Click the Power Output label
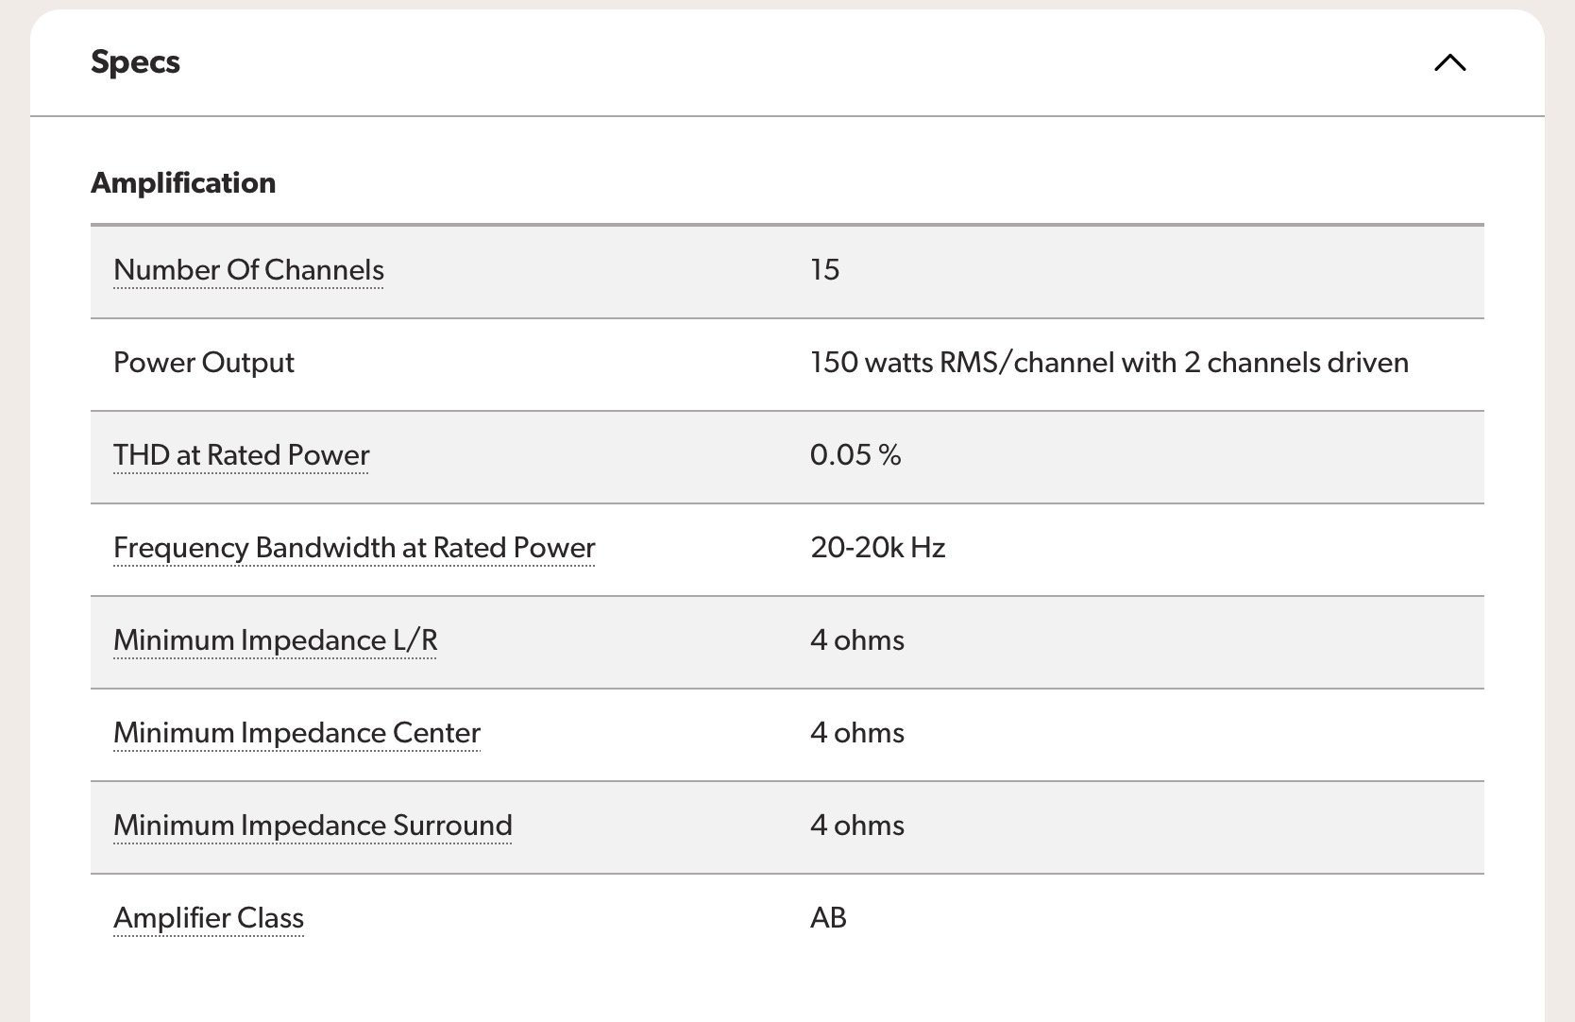The width and height of the screenshot is (1575, 1022). (x=204, y=363)
